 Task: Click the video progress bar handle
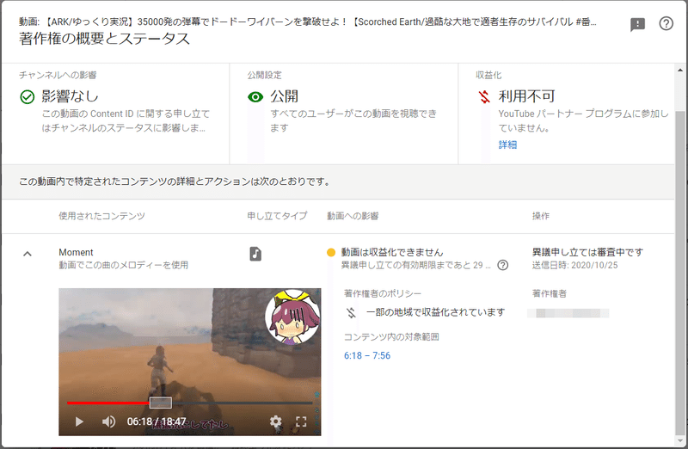[161, 403]
